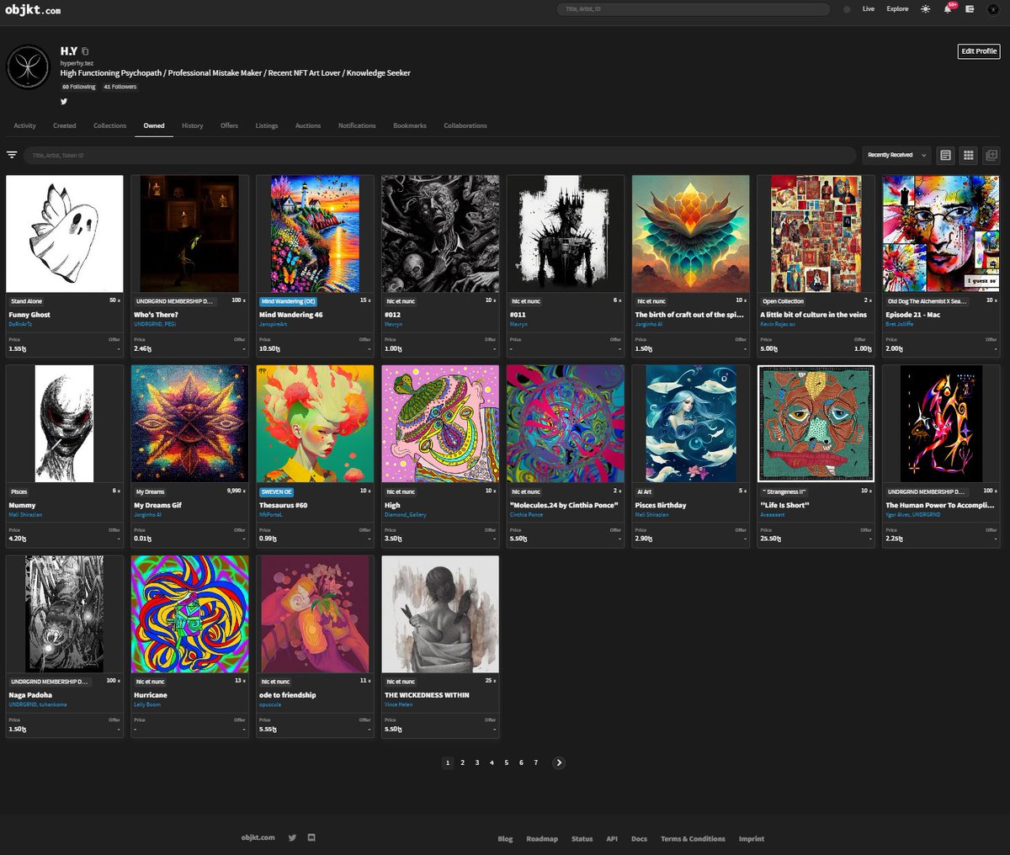Open the Collaborations tab
Screen dimensions: 1010x855
465,125
